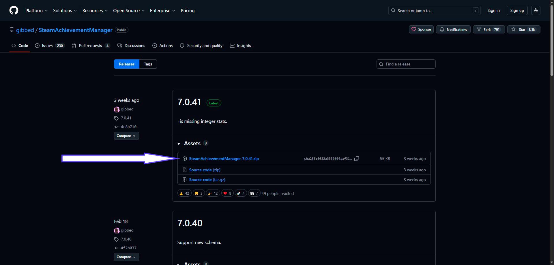Copy the SHA256 hash of the zip asset
554x265 pixels.
coord(357,159)
